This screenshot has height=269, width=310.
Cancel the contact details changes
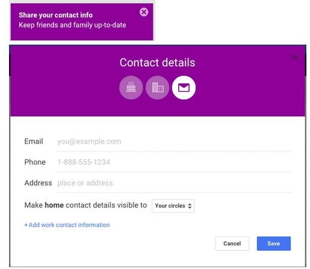[x=232, y=244]
